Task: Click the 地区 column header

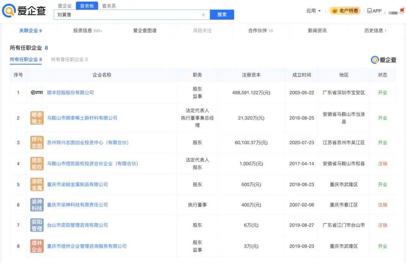Action: 344,75
